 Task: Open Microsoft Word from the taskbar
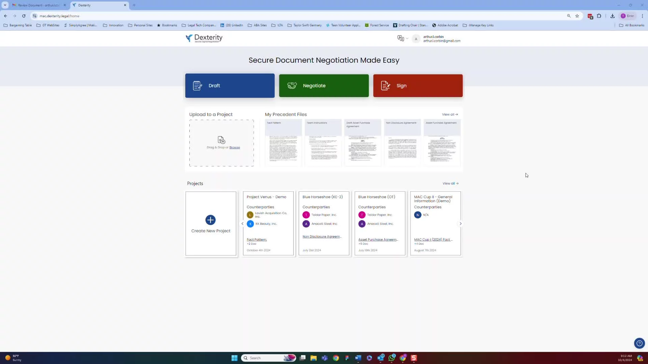(358, 358)
